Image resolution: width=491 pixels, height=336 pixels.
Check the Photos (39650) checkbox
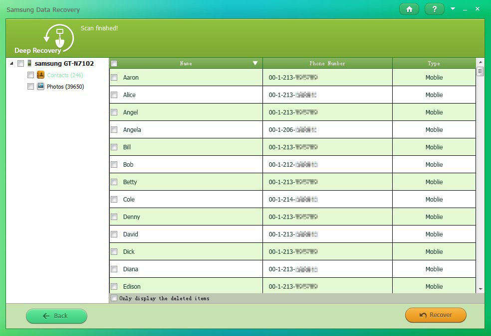[31, 87]
